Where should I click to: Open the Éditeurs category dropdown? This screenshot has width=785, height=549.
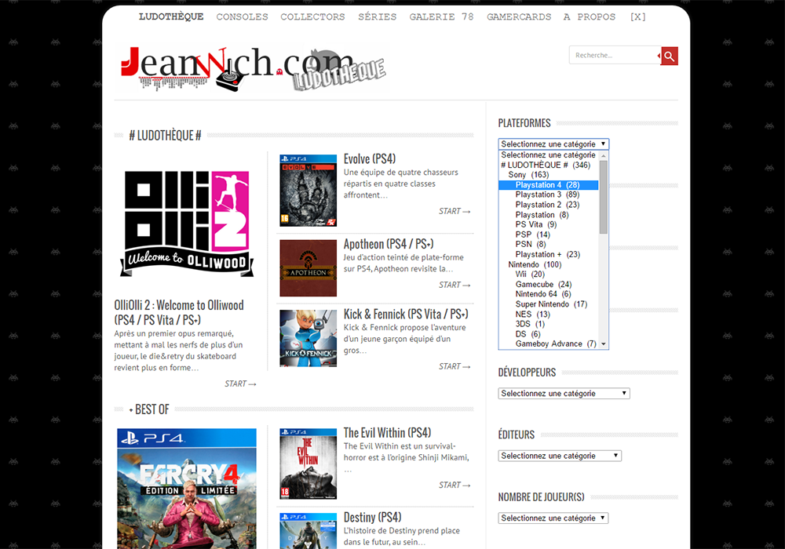(560, 456)
